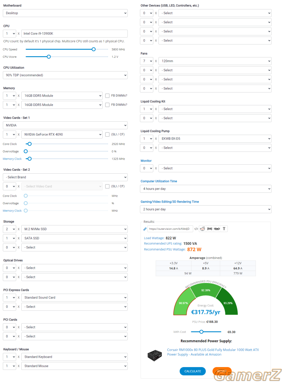Click the €188.30 PSU price value
282x383 pixels.
(x=212, y=322)
